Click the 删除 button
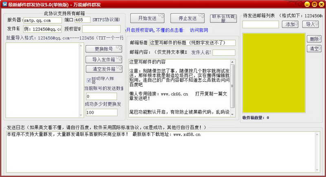This screenshot has width=326, height=177. point(314,39)
